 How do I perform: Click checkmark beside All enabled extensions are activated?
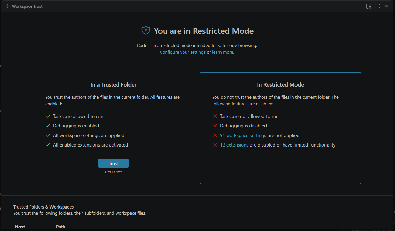[48, 145]
